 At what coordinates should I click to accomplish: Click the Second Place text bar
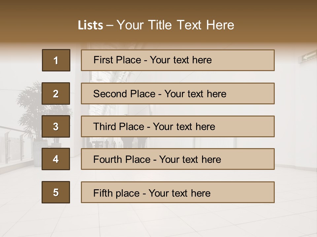pos(178,93)
